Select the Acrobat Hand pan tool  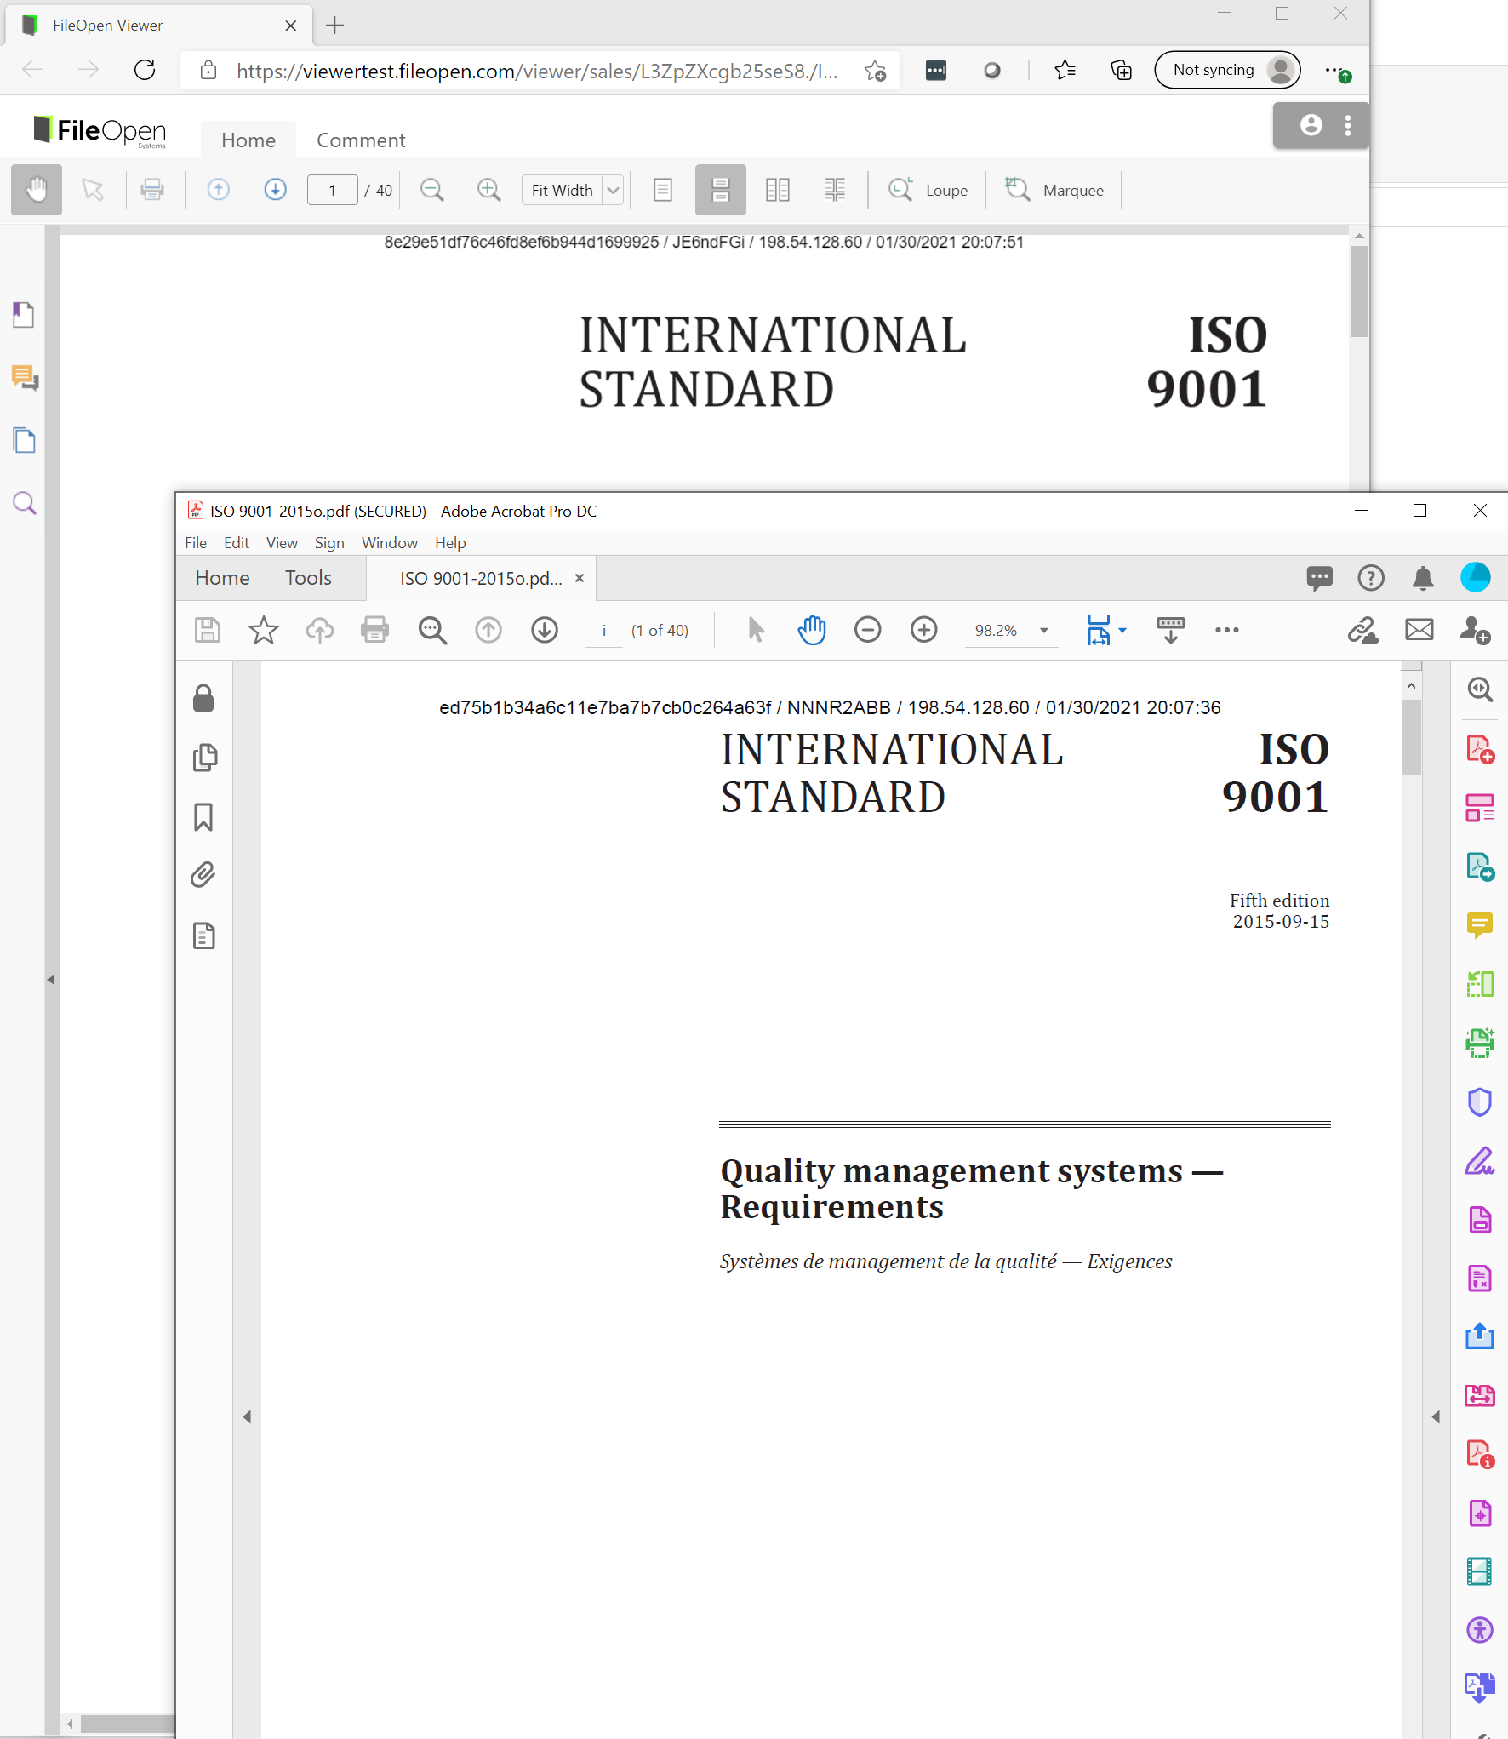(x=812, y=631)
